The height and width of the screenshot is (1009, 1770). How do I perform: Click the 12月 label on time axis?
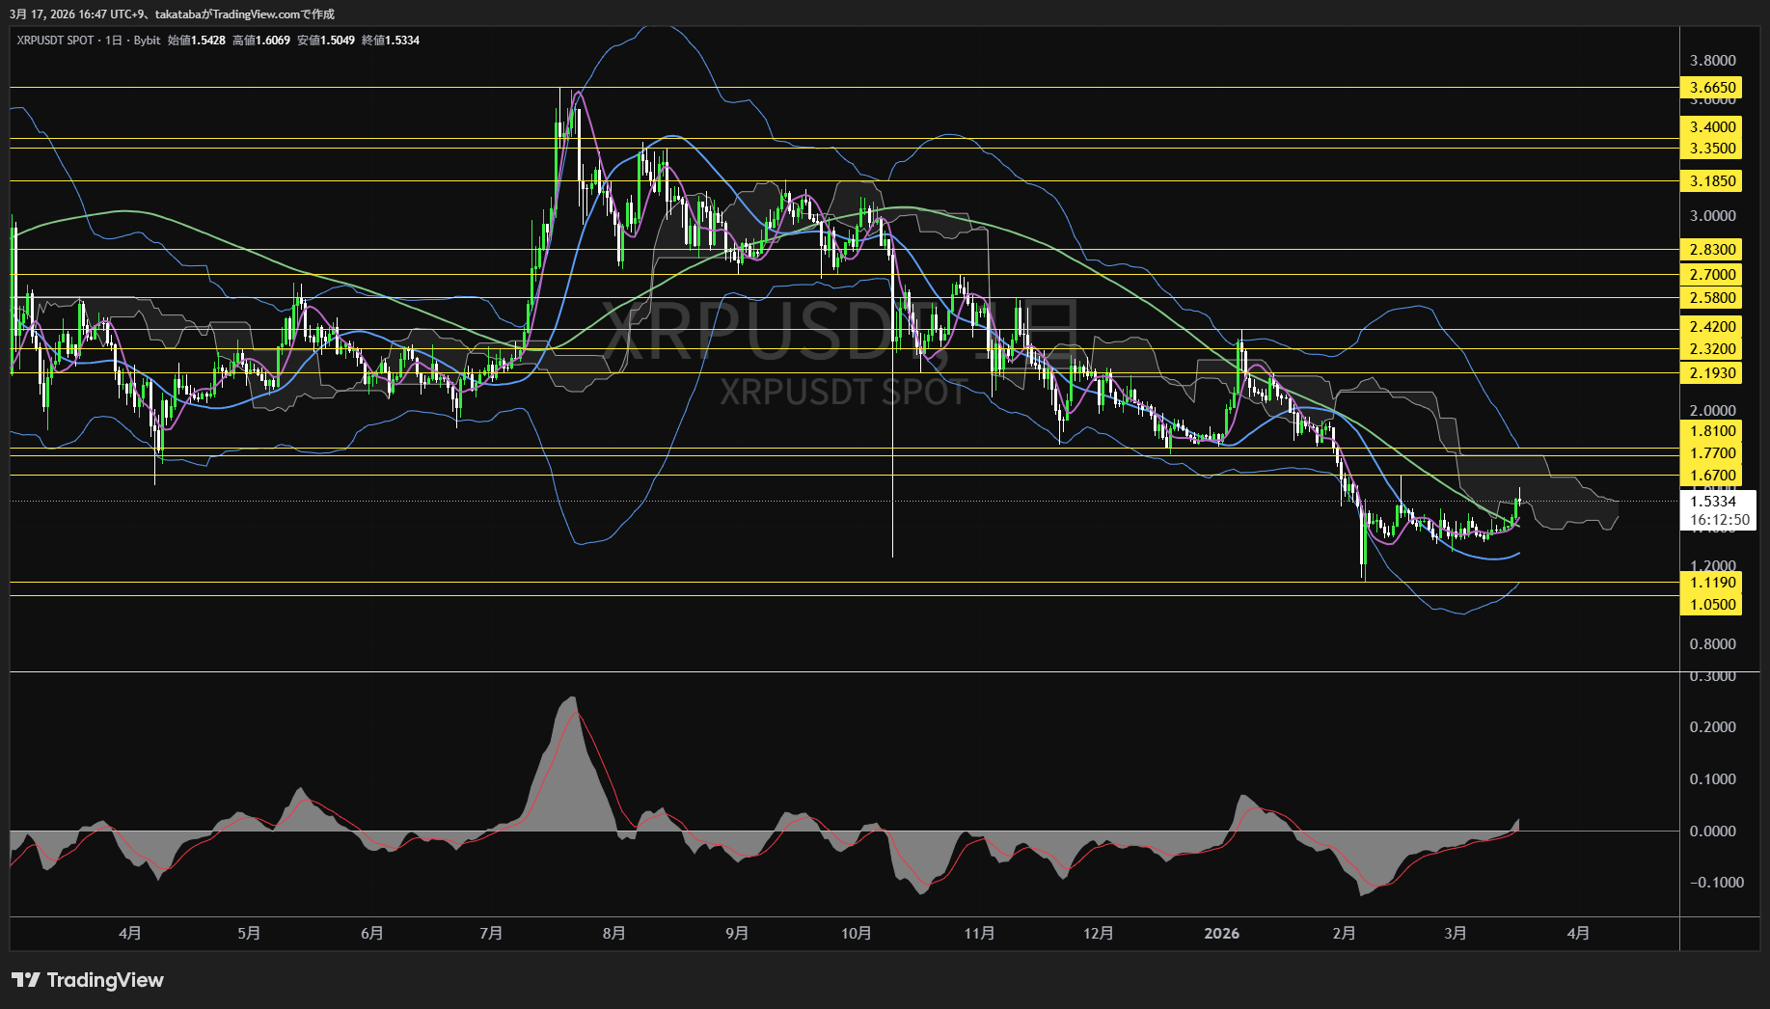pyautogui.click(x=1098, y=934)
